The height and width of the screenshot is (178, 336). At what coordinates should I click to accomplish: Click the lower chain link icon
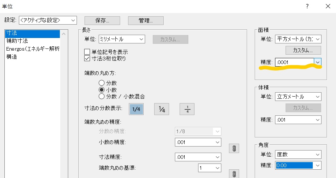pos(234,173)
